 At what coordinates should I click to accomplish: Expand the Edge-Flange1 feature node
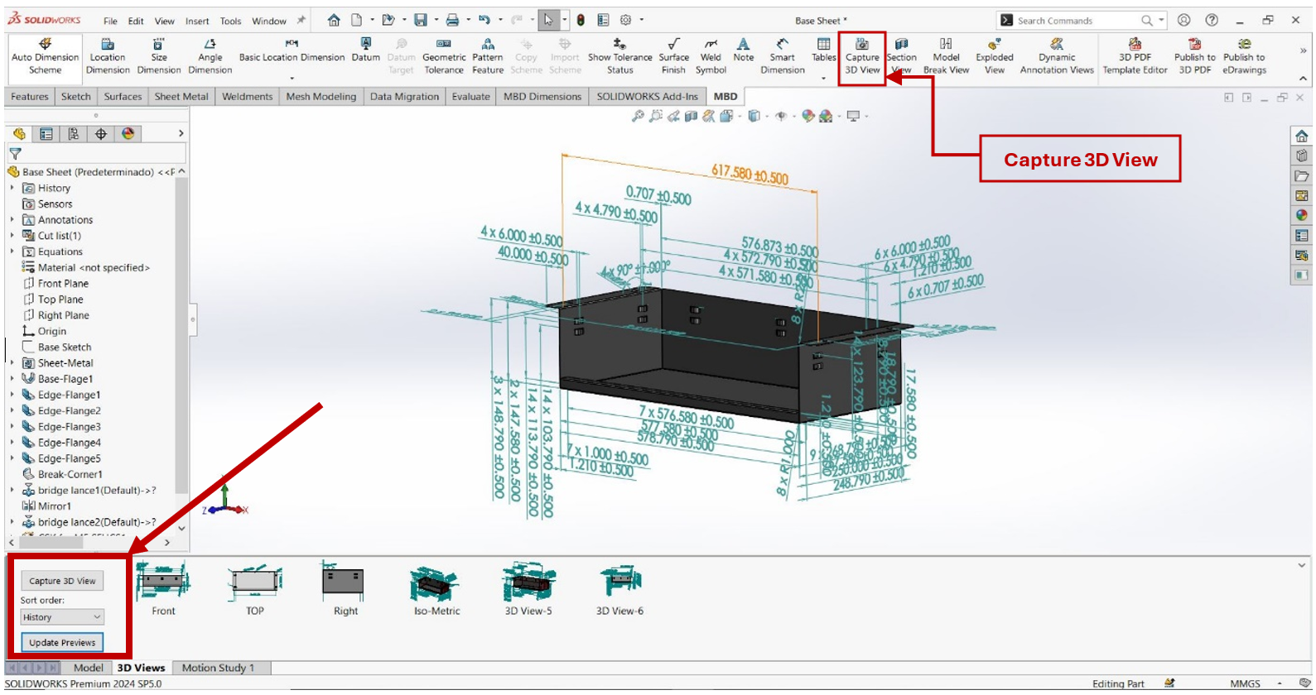12,395
